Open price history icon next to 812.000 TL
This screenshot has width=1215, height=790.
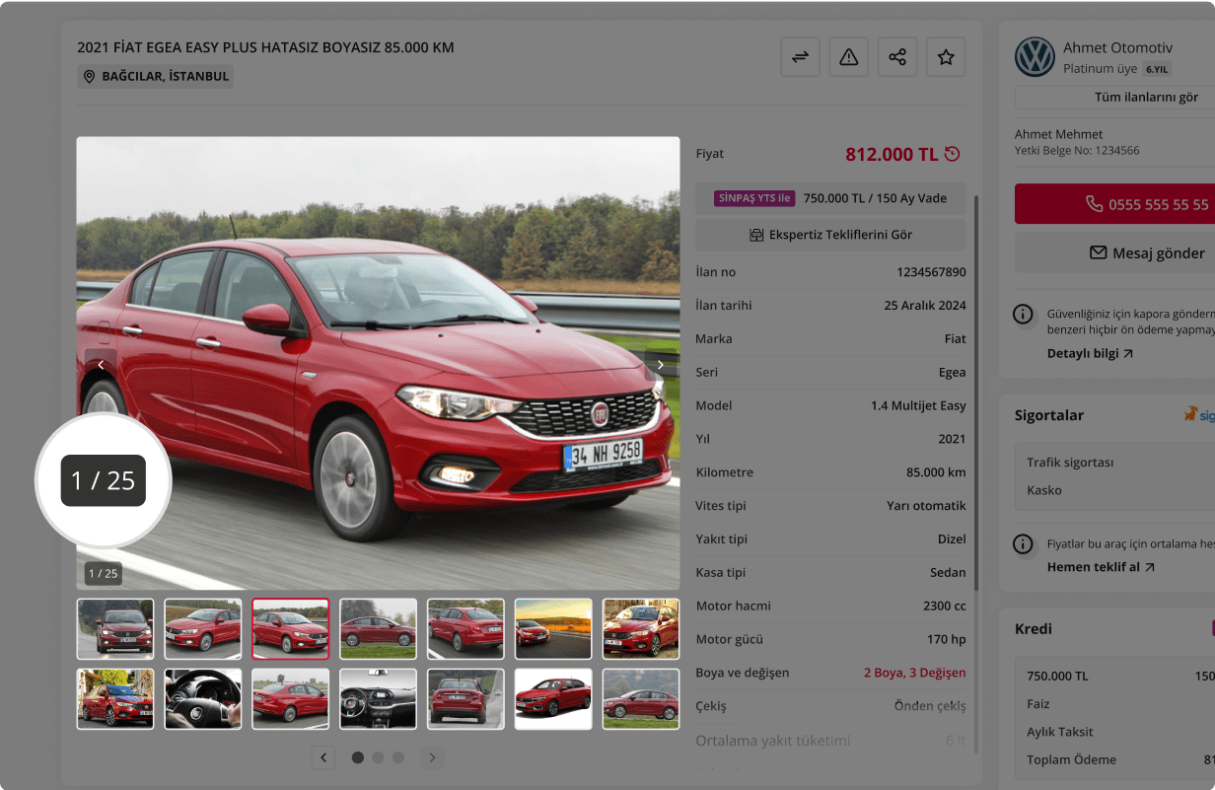pos(952,154)
